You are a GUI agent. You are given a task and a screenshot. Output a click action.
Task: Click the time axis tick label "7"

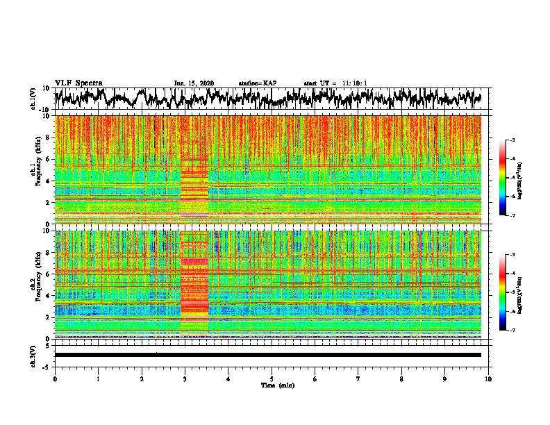point(358,379)
